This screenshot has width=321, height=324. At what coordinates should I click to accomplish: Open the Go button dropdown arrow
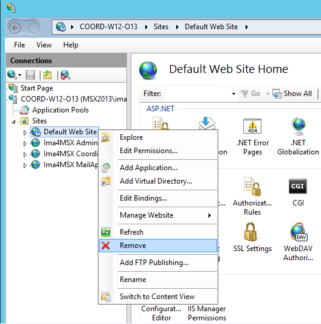pyautogui.click(x=267, y=94)
